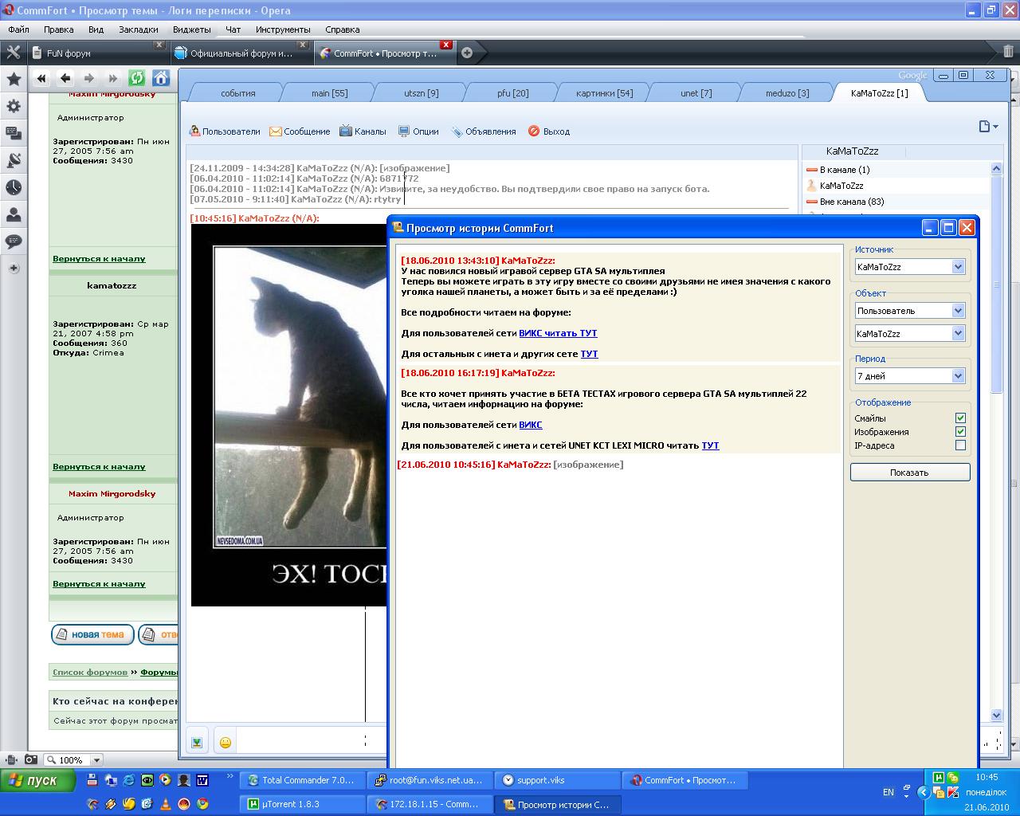Open the bookmarks star panel in sidebar
The height and width of the screenshot is (816, 1020).
14,79
